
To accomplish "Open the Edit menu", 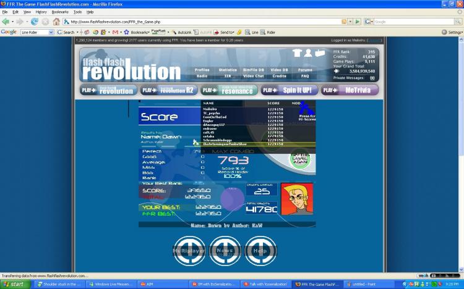I will pyautogui.click(x=15, y=12).
